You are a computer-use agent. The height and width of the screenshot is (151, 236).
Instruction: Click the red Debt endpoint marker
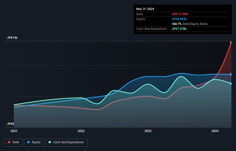[231, 42]
